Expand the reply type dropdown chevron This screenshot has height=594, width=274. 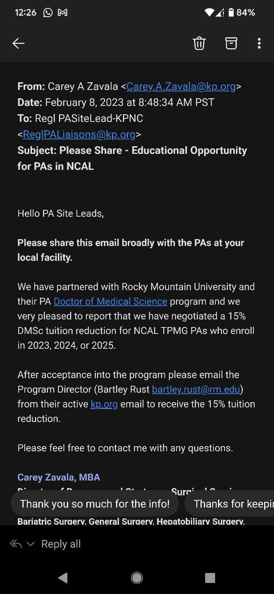pyautogui.click(x=31, y=544)
